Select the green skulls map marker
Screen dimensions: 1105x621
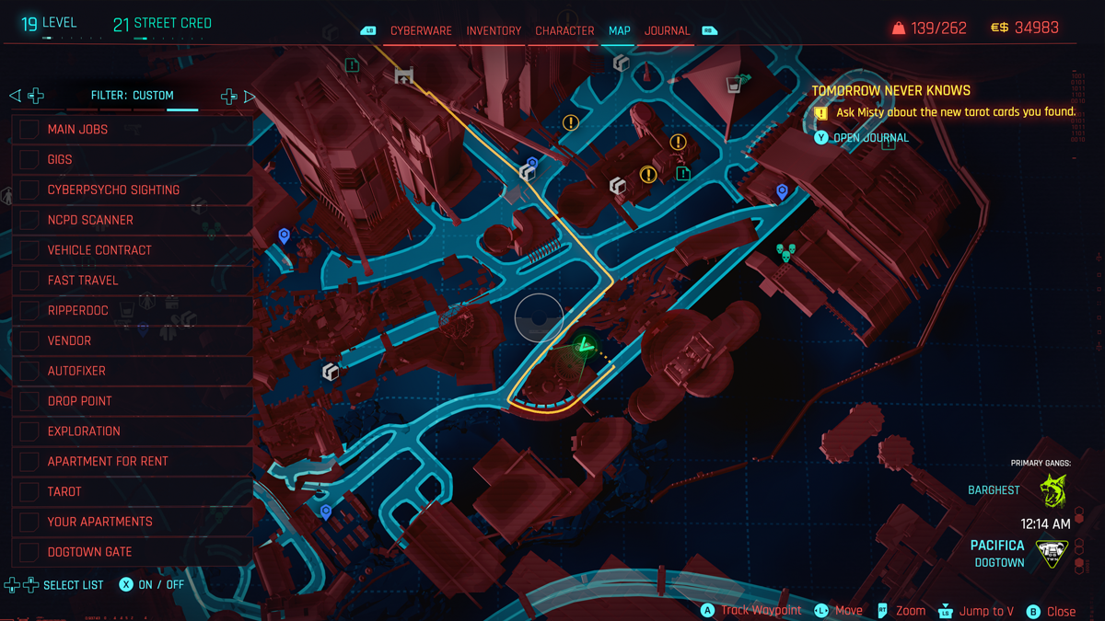click(785, 251)
